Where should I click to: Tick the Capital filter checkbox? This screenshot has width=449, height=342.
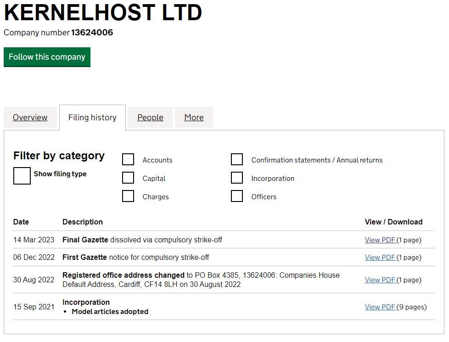(128, 178)
